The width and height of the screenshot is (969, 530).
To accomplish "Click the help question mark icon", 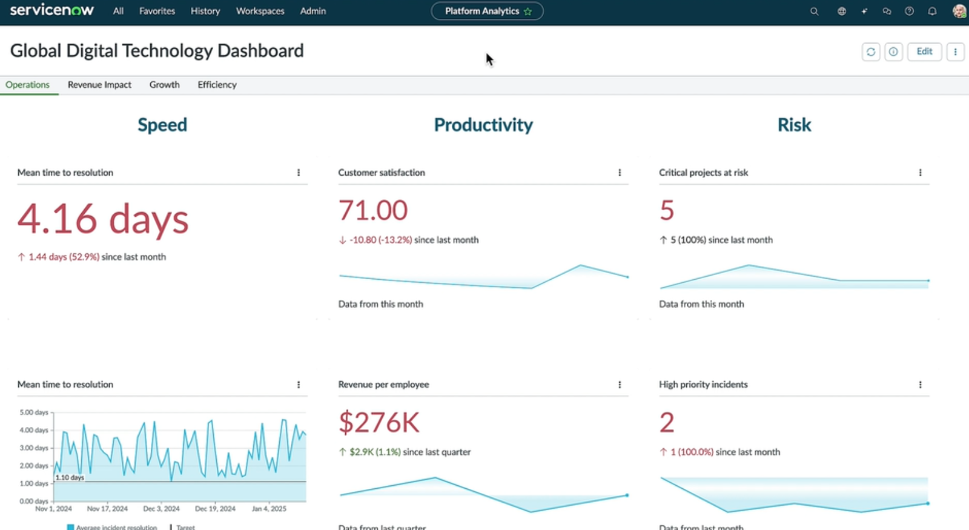I will coord(909,12).
